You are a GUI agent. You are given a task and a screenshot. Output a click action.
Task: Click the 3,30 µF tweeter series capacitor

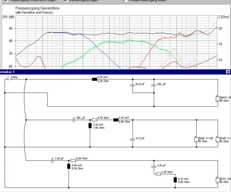click(x=53, y=160)
